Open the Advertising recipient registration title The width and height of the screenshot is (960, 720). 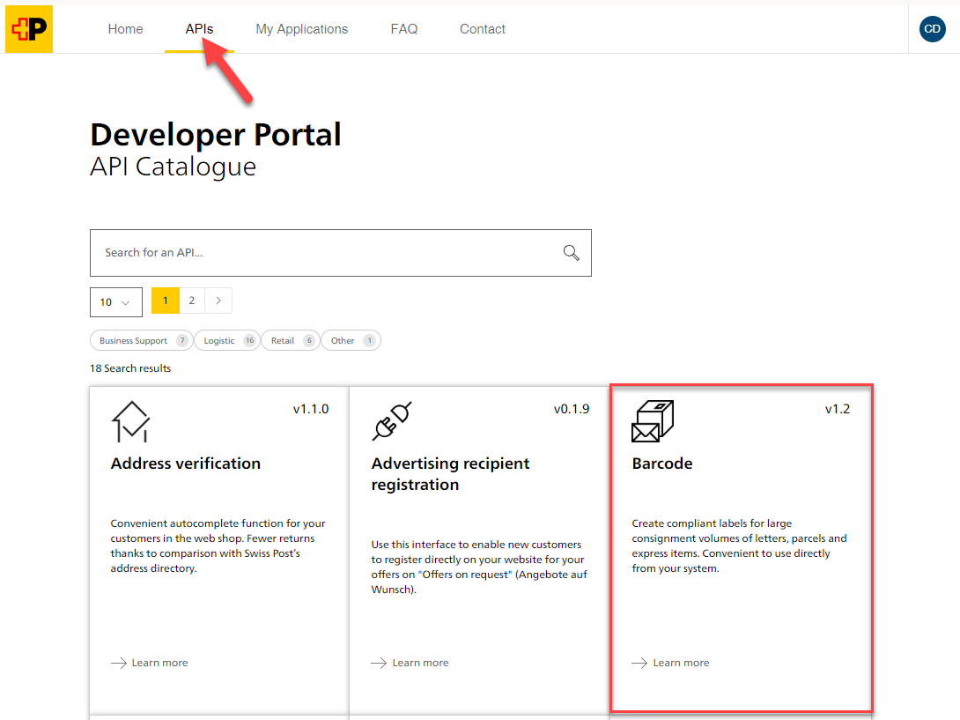(x=451, y=474)
